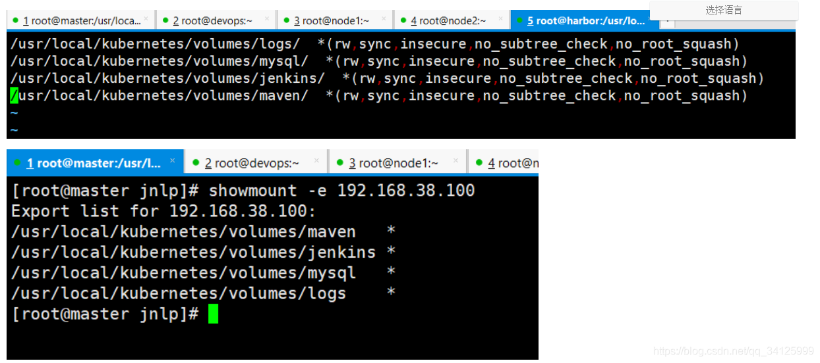Select lower terminal tab 1 root@master
The height and width of the screenshot is (363, 820).
tap(96, 162)
